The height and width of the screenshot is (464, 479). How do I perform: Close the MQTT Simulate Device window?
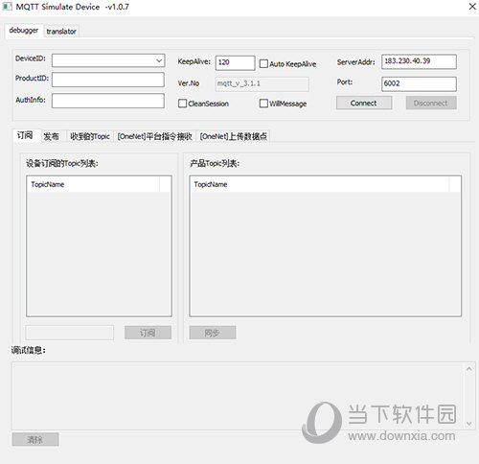[x=472, y=7]
